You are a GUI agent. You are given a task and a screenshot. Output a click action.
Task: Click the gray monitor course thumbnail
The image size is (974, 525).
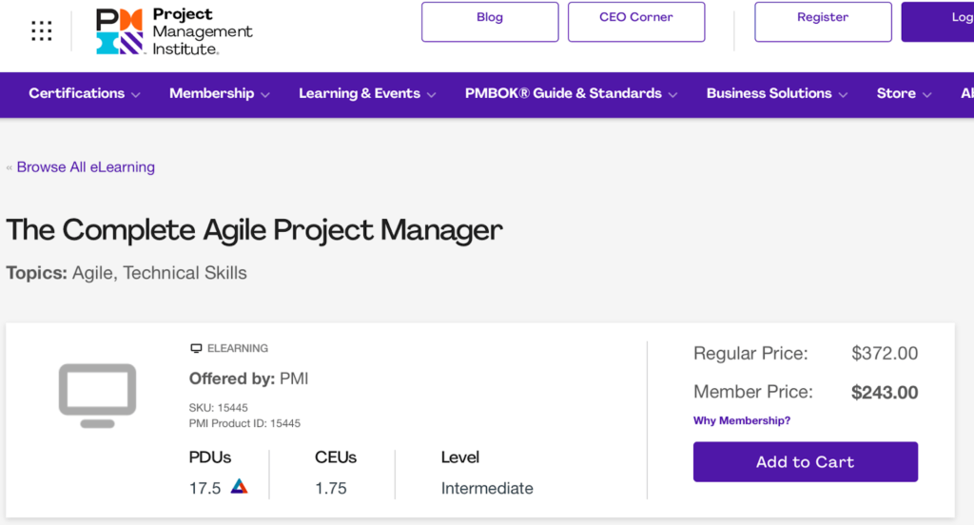(98, 396)
